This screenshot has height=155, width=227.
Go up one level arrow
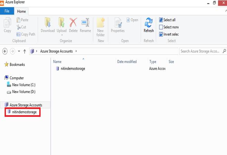[25, 51]
